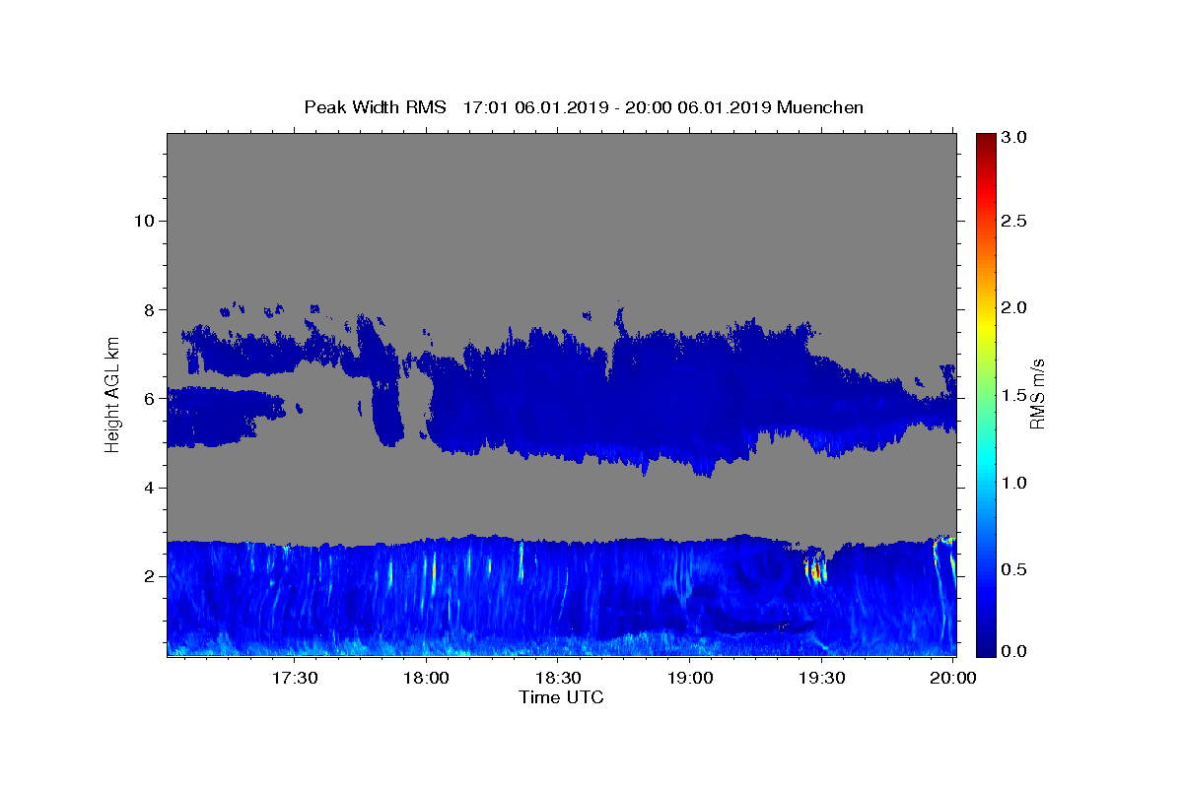Click the 17:30 time tick label
The image size is (1183, 788).
click(294, 678)
